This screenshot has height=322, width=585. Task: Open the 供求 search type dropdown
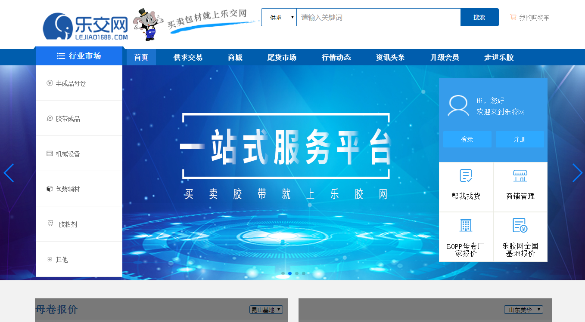279,17
